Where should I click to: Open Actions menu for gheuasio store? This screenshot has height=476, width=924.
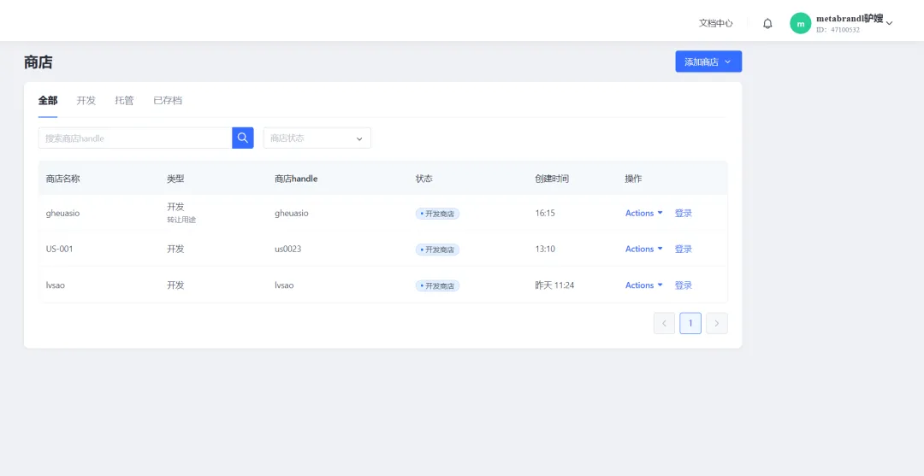click(643, 214)
